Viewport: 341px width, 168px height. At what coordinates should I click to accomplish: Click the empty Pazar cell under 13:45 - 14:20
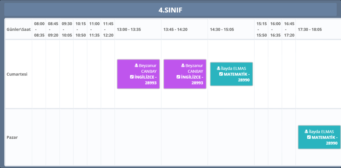184,137
